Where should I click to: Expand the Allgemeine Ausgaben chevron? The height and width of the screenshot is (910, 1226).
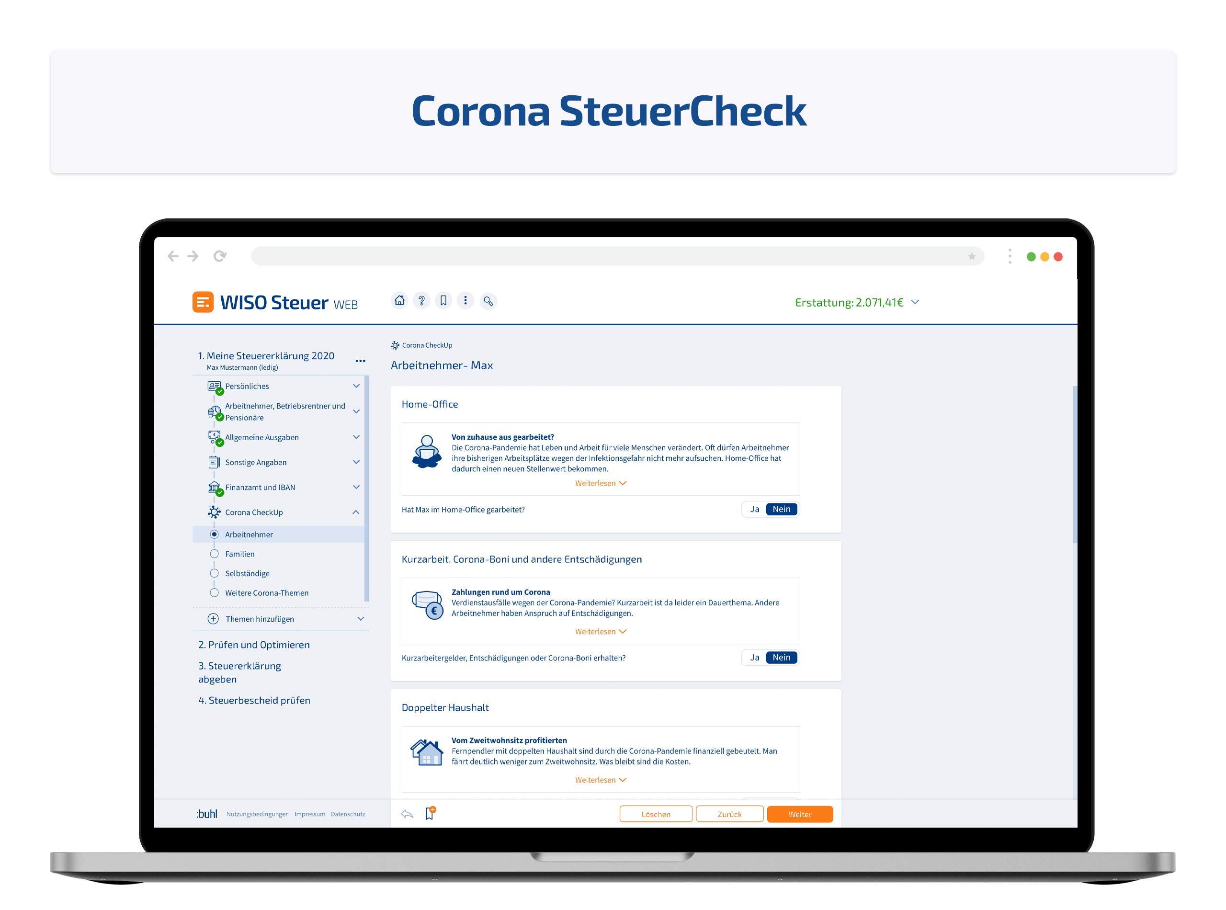(x=356, y=437)
